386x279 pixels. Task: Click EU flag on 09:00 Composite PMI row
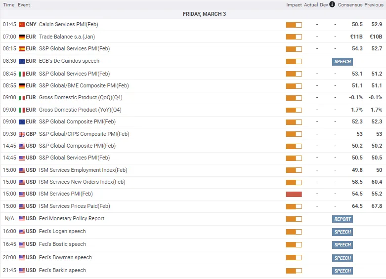[x=22, y=122]
